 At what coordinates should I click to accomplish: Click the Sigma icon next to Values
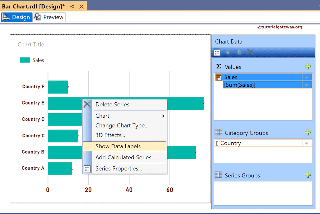[x=218, y=67]
